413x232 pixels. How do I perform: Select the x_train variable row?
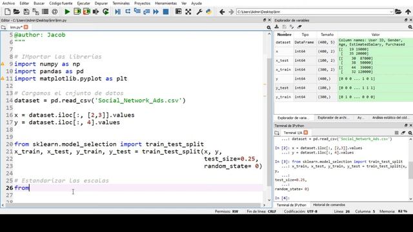tap(343, 70)
